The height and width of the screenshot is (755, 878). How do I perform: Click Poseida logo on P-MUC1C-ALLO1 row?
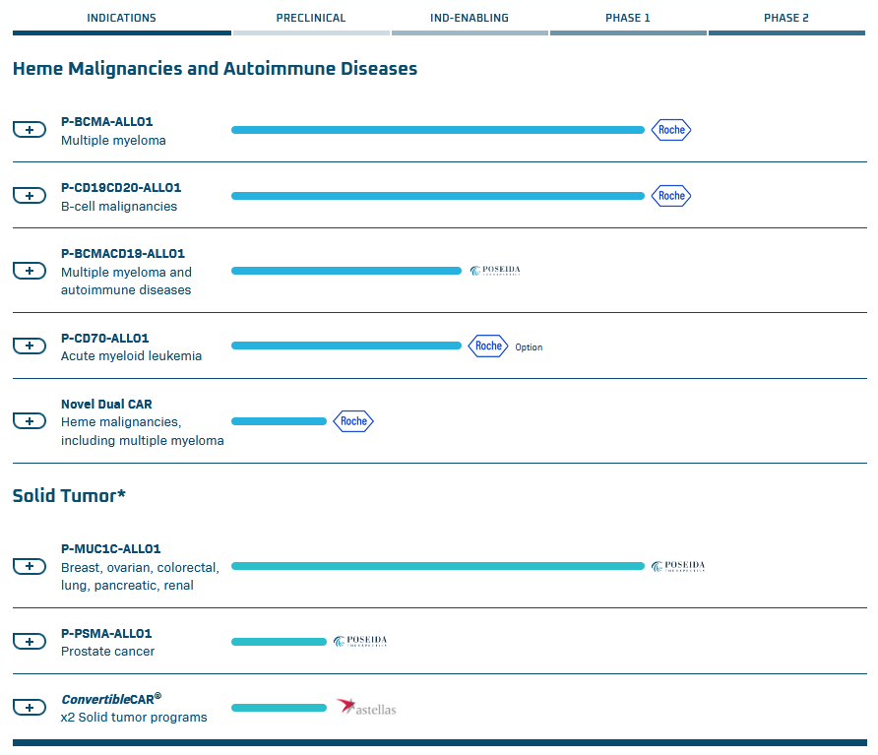point(678,566)
